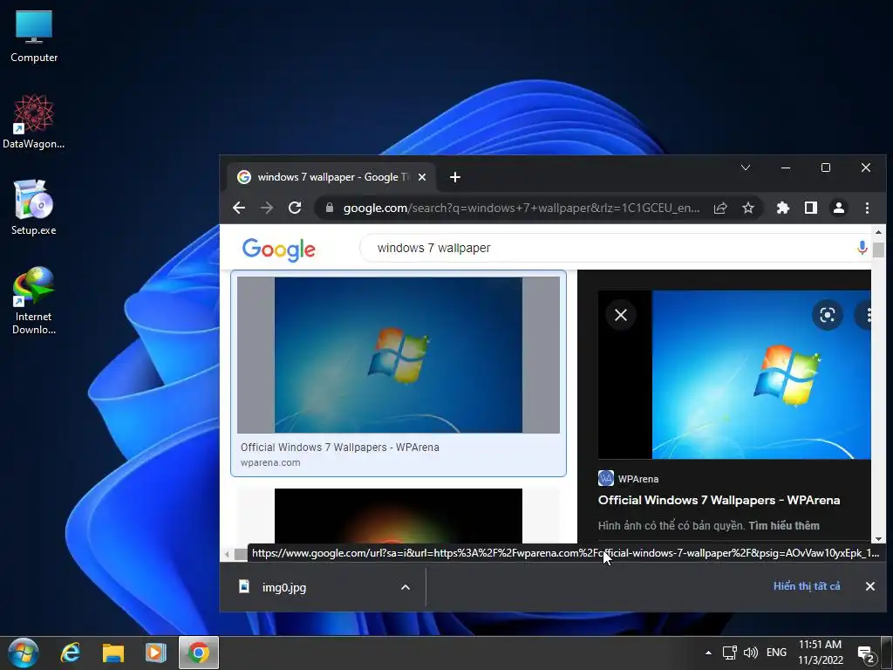The height and width of the screenshot is (670, 893).
Task: Open the Chrome profile avatar
Action: tap(839, 208)
